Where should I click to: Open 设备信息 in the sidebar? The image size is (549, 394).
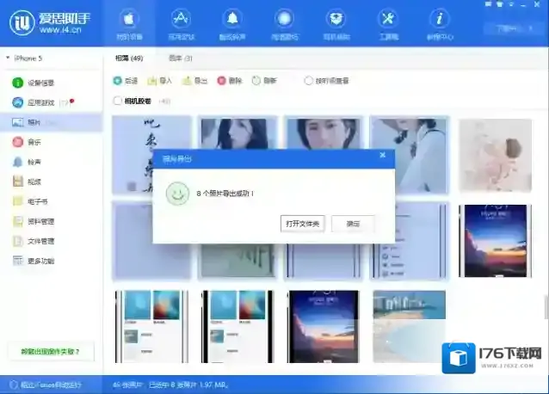(51, 83)
